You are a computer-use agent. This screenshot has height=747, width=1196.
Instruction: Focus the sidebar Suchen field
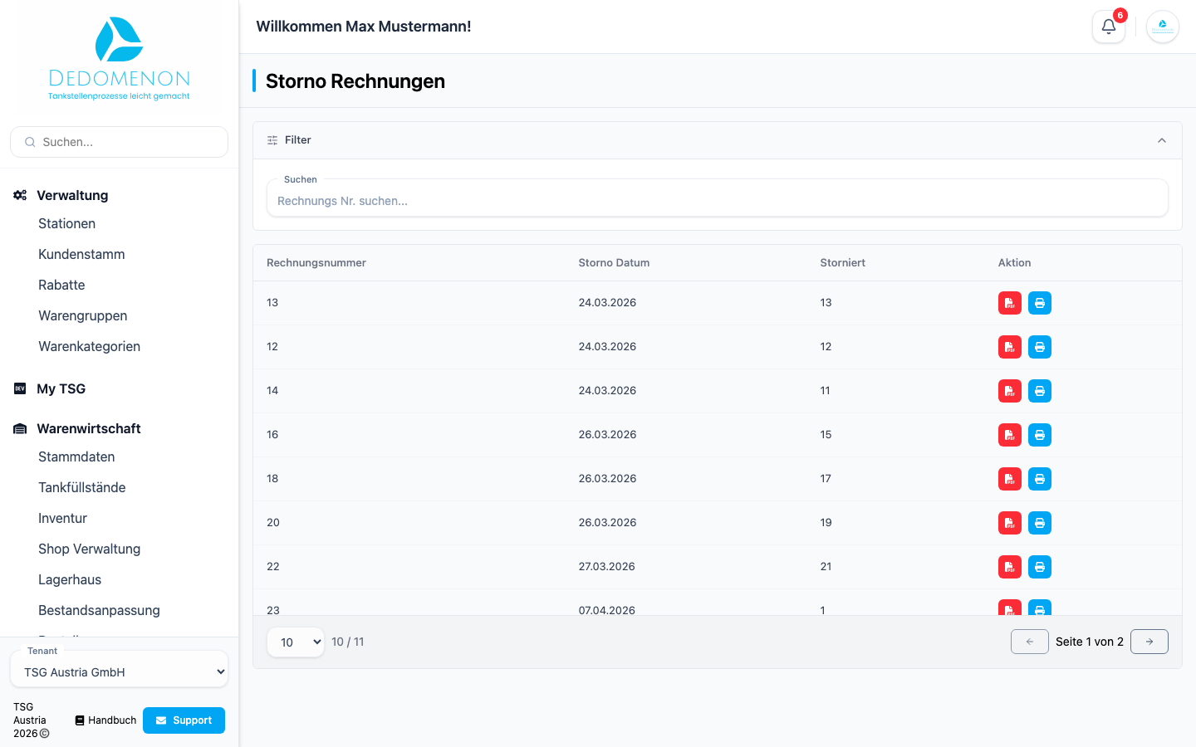119,142
